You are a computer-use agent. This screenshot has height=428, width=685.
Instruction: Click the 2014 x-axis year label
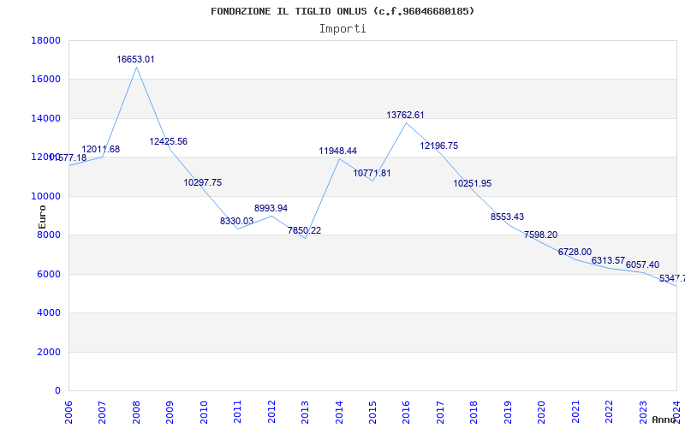[x=338, y=412]
